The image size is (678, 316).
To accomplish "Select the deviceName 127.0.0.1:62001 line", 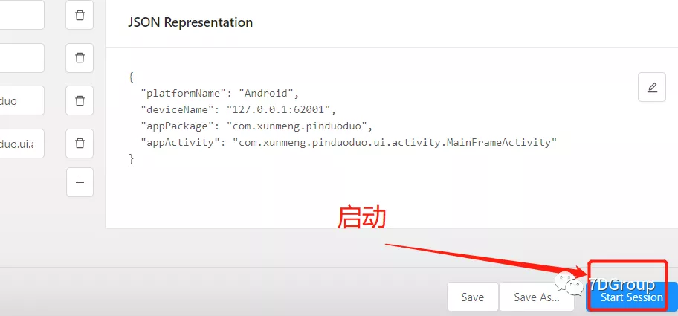I will pos(238,110).
